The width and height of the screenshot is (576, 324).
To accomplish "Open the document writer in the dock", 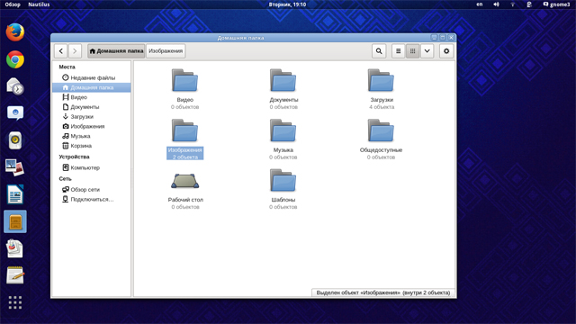I will click(x=15, y=194).
